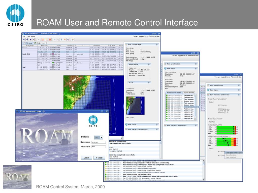Sort by the Priority column header
This screenshot has width=258, height=193.
coord(70,46)
